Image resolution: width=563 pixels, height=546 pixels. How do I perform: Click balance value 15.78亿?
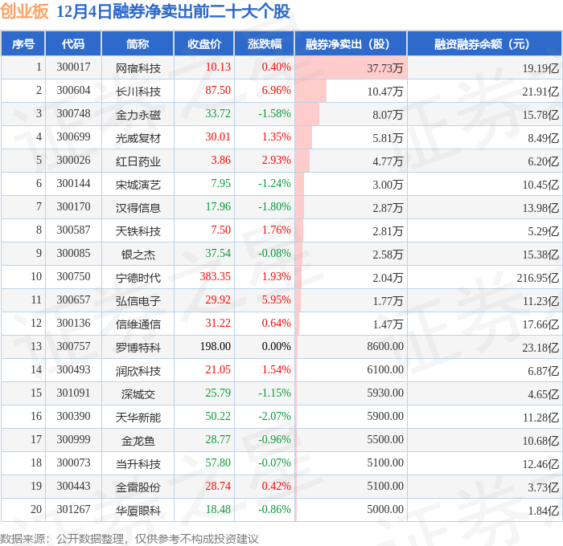[540, 115]
